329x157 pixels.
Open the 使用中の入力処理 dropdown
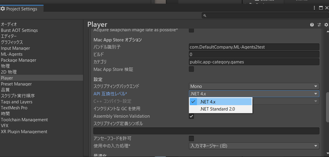click(254, 146)
